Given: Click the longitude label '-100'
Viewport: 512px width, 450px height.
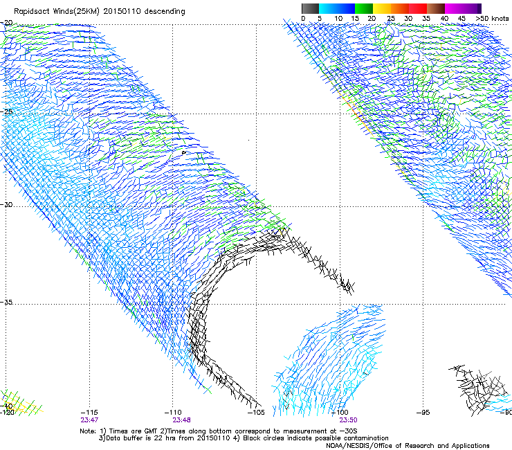Looking at the screenshot, I should 340,413.
